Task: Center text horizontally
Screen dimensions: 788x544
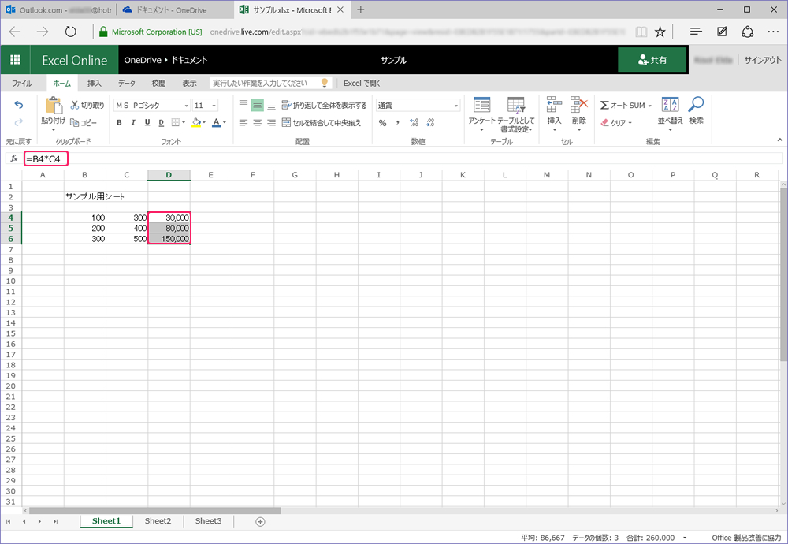Action: click(258, 122)
